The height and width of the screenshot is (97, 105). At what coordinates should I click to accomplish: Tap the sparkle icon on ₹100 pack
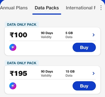(13, 47)
